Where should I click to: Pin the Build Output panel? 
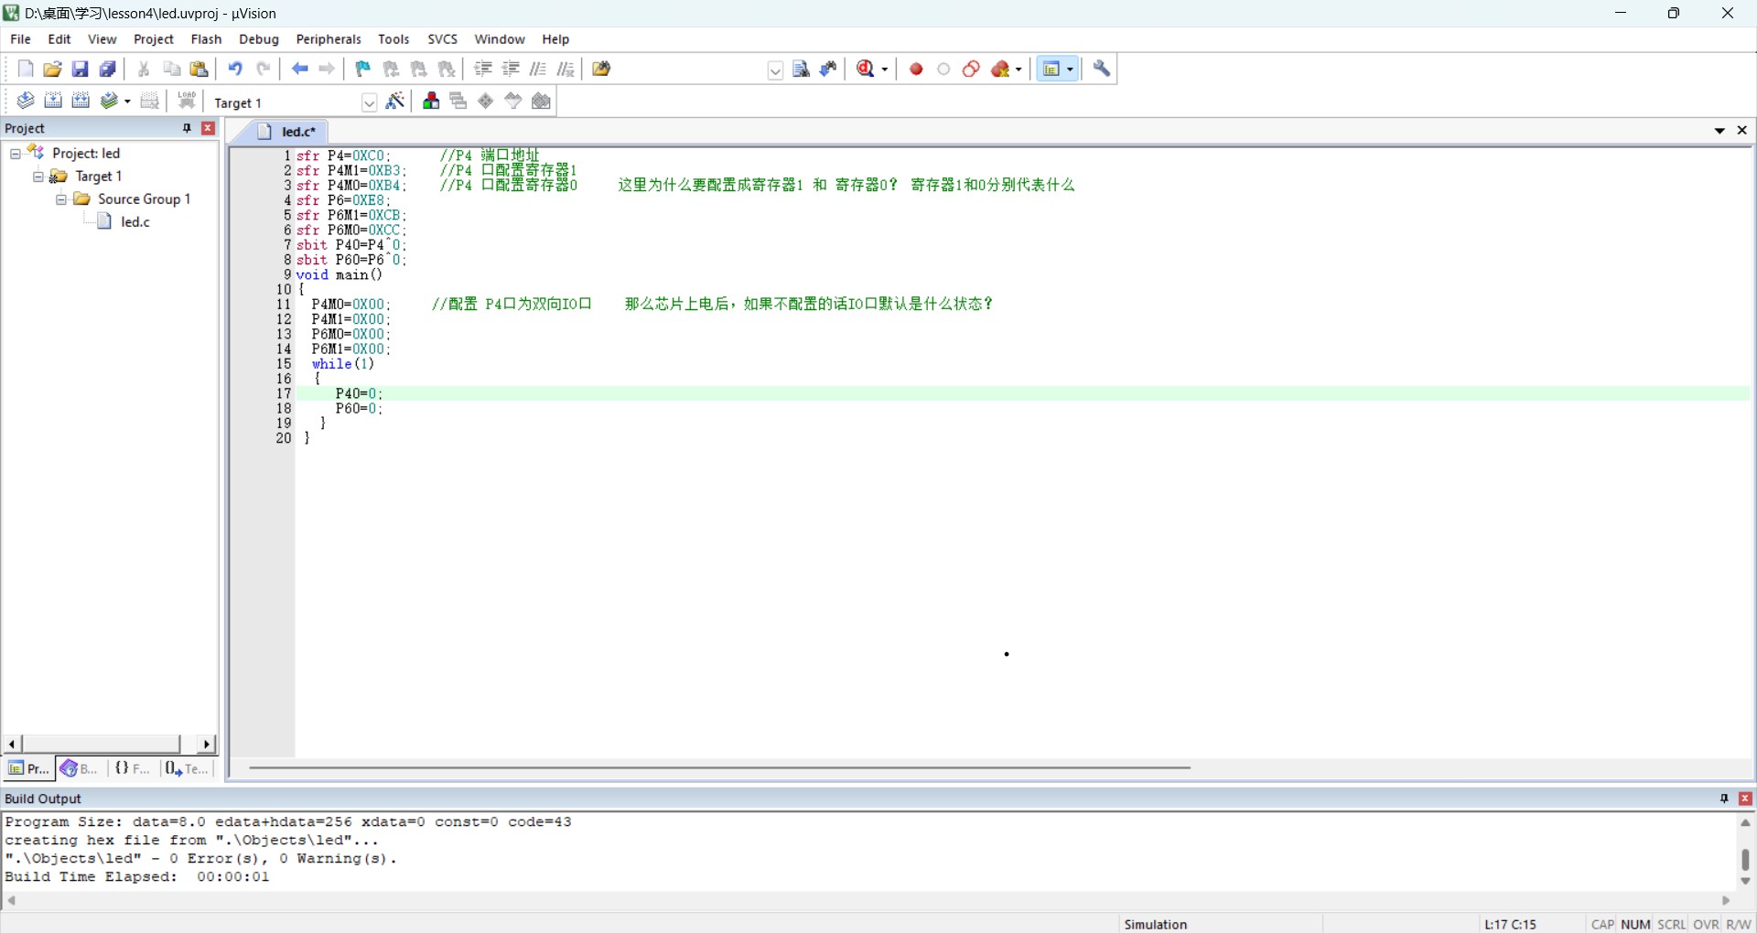(x=1724, y=799)
